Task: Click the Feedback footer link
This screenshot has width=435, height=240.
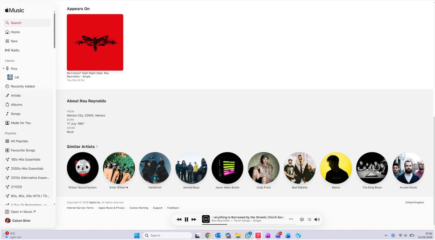Action: (x=173, y=208)
